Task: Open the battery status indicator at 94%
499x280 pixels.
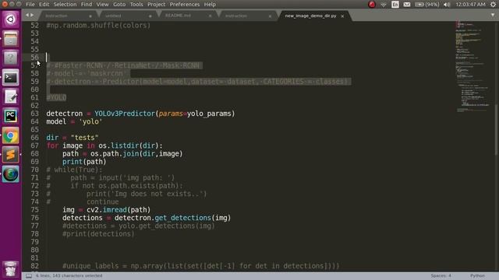Action: click(x=427, y=5)
